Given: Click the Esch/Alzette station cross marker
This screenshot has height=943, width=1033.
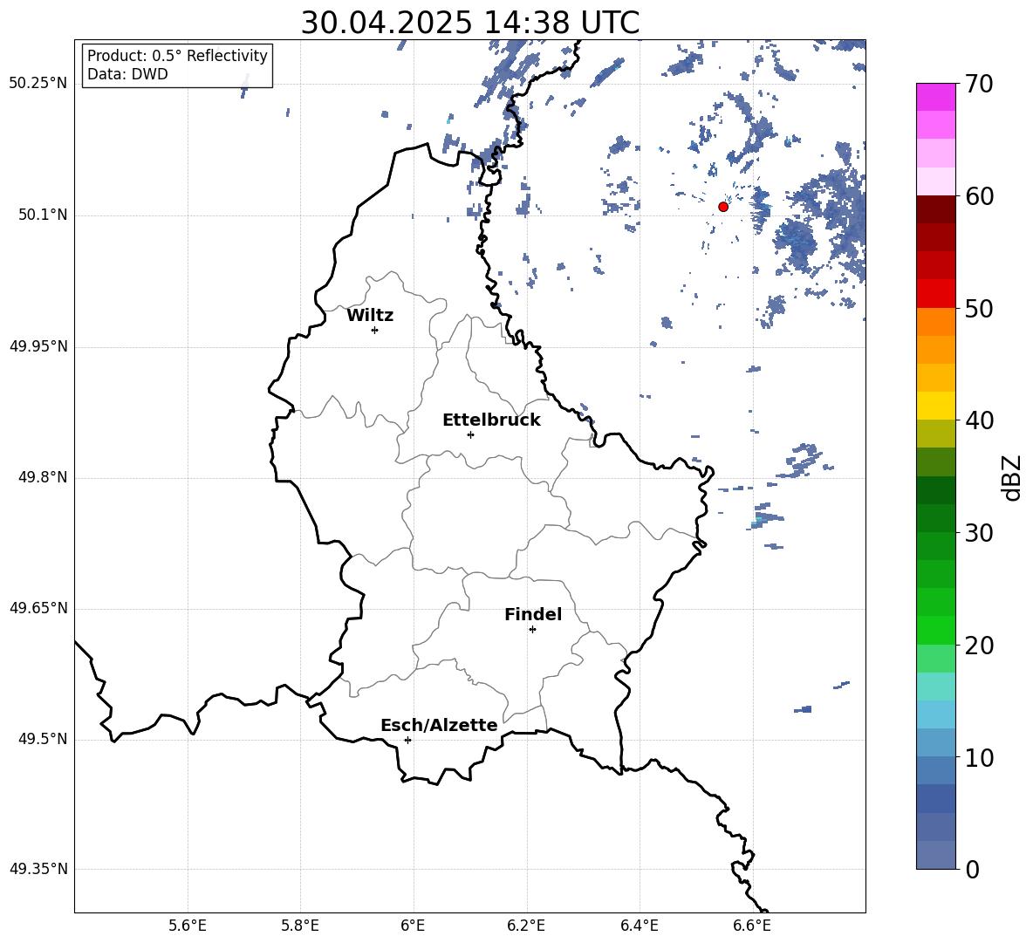Looking at the screenshot, I should tap(407, 740).
